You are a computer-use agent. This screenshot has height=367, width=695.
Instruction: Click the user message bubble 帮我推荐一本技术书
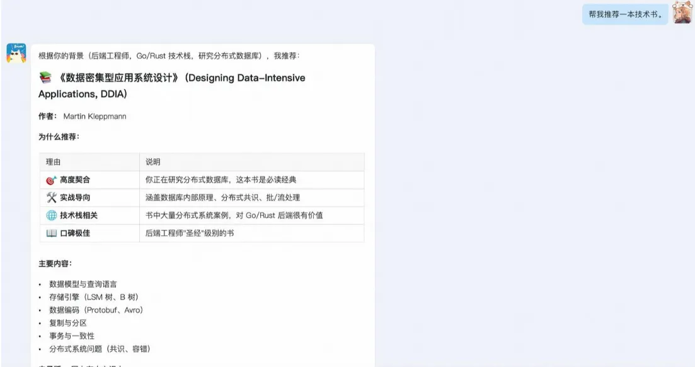(624, 14)
